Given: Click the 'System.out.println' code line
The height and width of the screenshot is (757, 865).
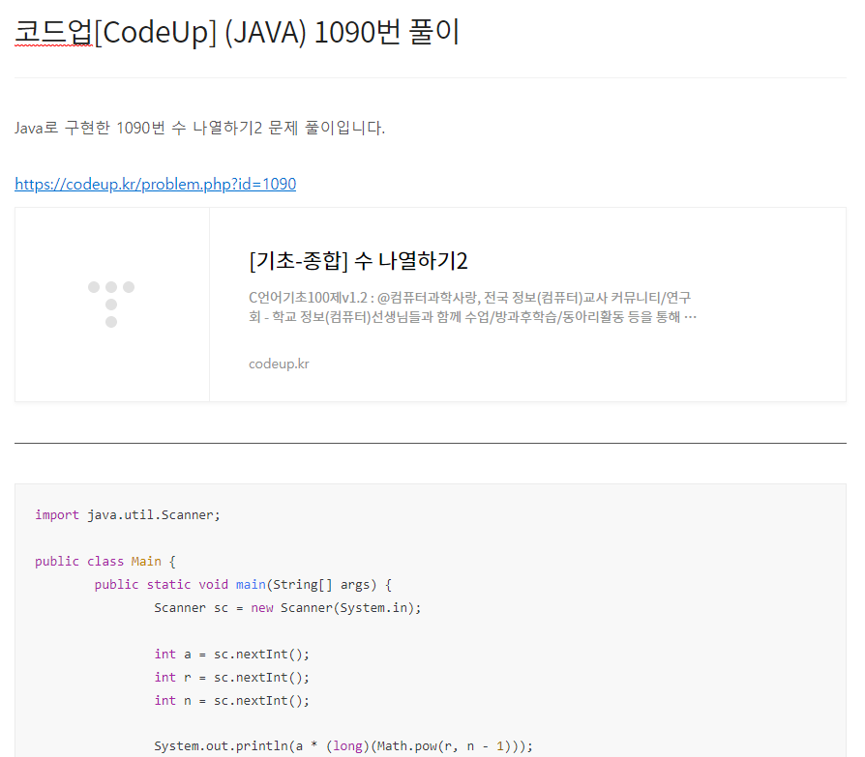Looking at the screenshot, I should point(343,746).
